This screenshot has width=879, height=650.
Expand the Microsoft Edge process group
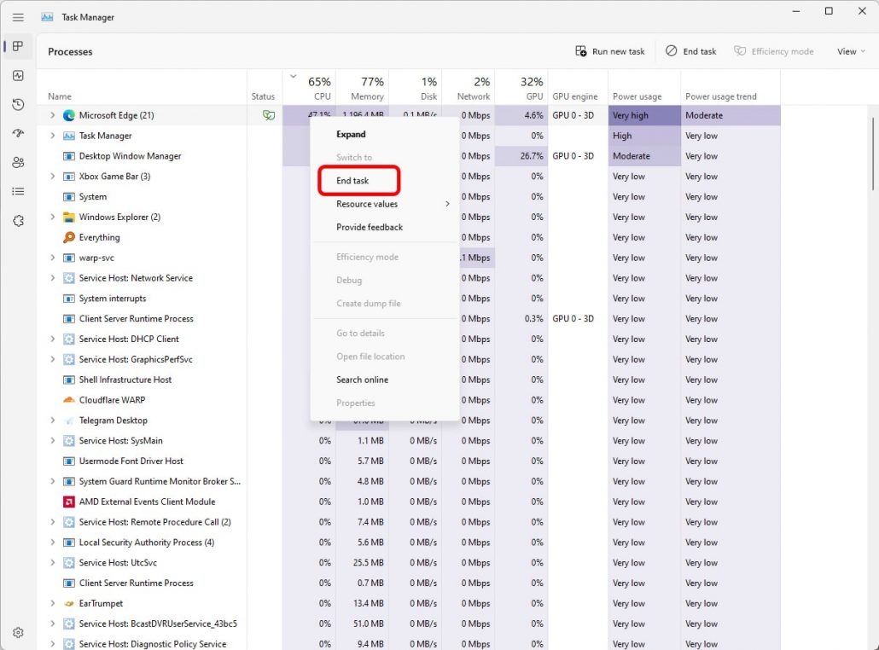pos(52,115)
